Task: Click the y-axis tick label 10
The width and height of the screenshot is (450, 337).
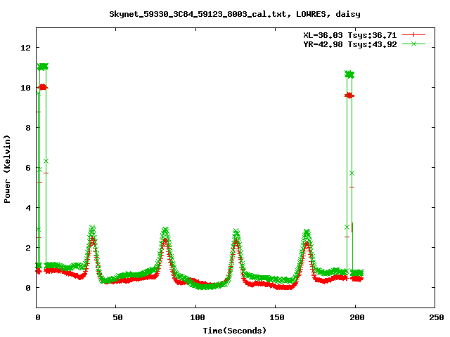Action: click(x=25, y=88)
